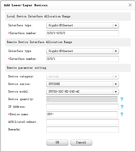
Task: Click the S5720HI series combo box
Action: 83,84
